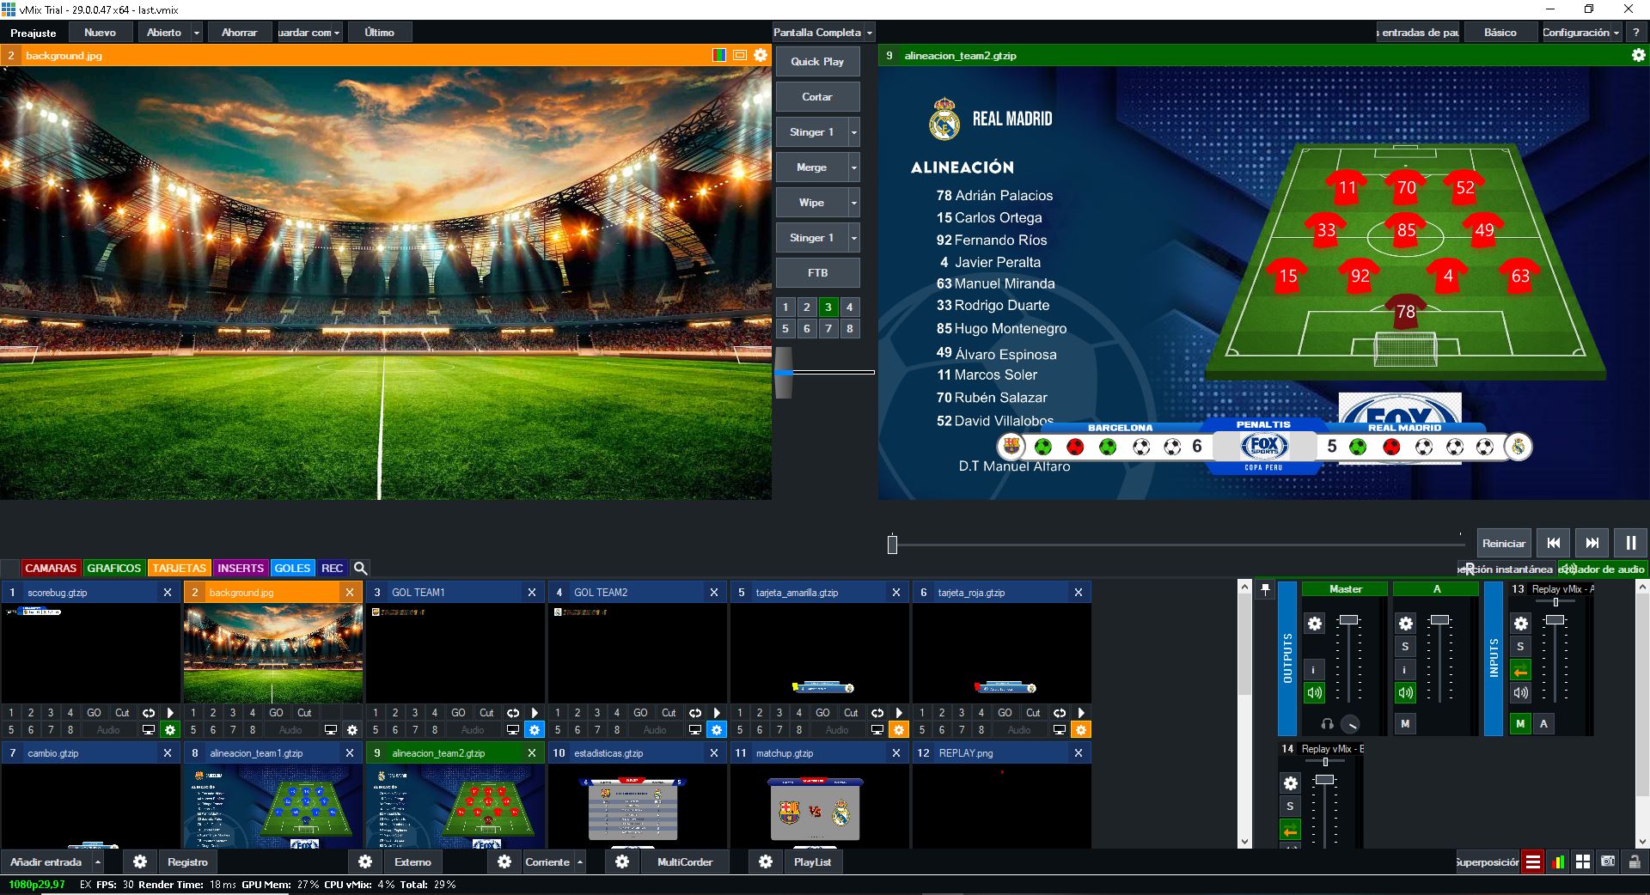Screen dimensions: 1650x895
Task: Click T-bar transition slider handle
Action: 784,373
